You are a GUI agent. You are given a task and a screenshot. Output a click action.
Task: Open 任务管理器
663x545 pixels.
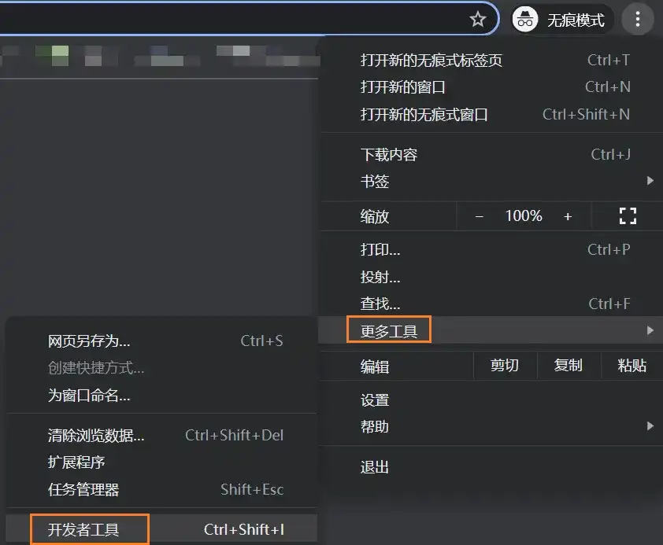coord(83,490)
